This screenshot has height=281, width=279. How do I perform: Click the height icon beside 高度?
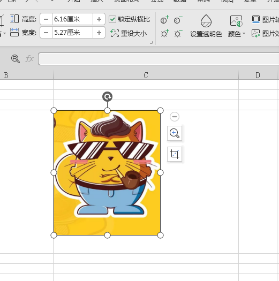(14, 19)
